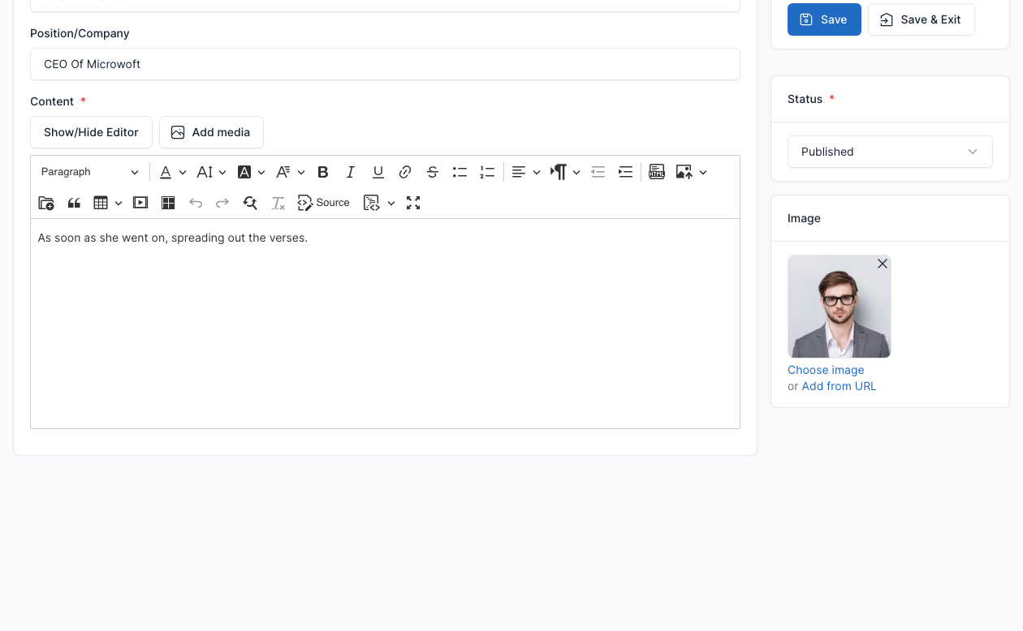Image resolution: width=1023 pixels, height=631 pixels.
Task: Toggle bold formatting in the editor
Action: coord(323,172)
